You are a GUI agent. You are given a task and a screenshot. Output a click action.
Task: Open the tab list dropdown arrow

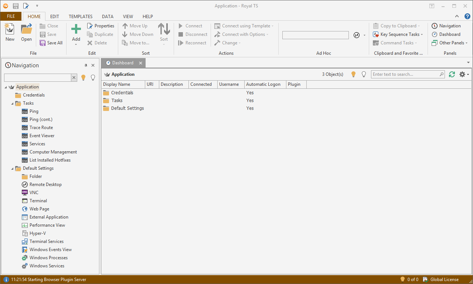pos(469,62)
